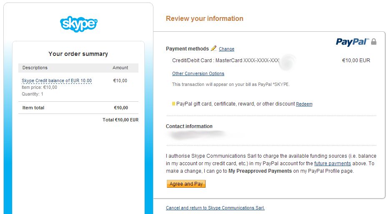Select the Descriptions column header
Image resolution: width=389 pixels, height=214 pixels.
click(x=35, y=68)
